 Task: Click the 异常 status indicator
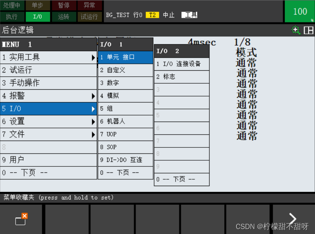pos(90,5)
